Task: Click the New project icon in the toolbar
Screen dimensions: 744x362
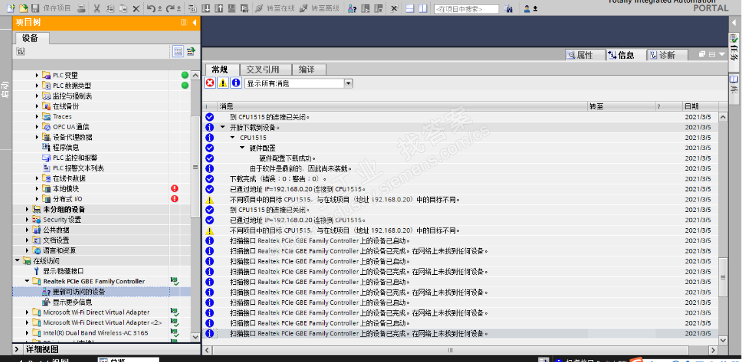Action: pos(10,8)
